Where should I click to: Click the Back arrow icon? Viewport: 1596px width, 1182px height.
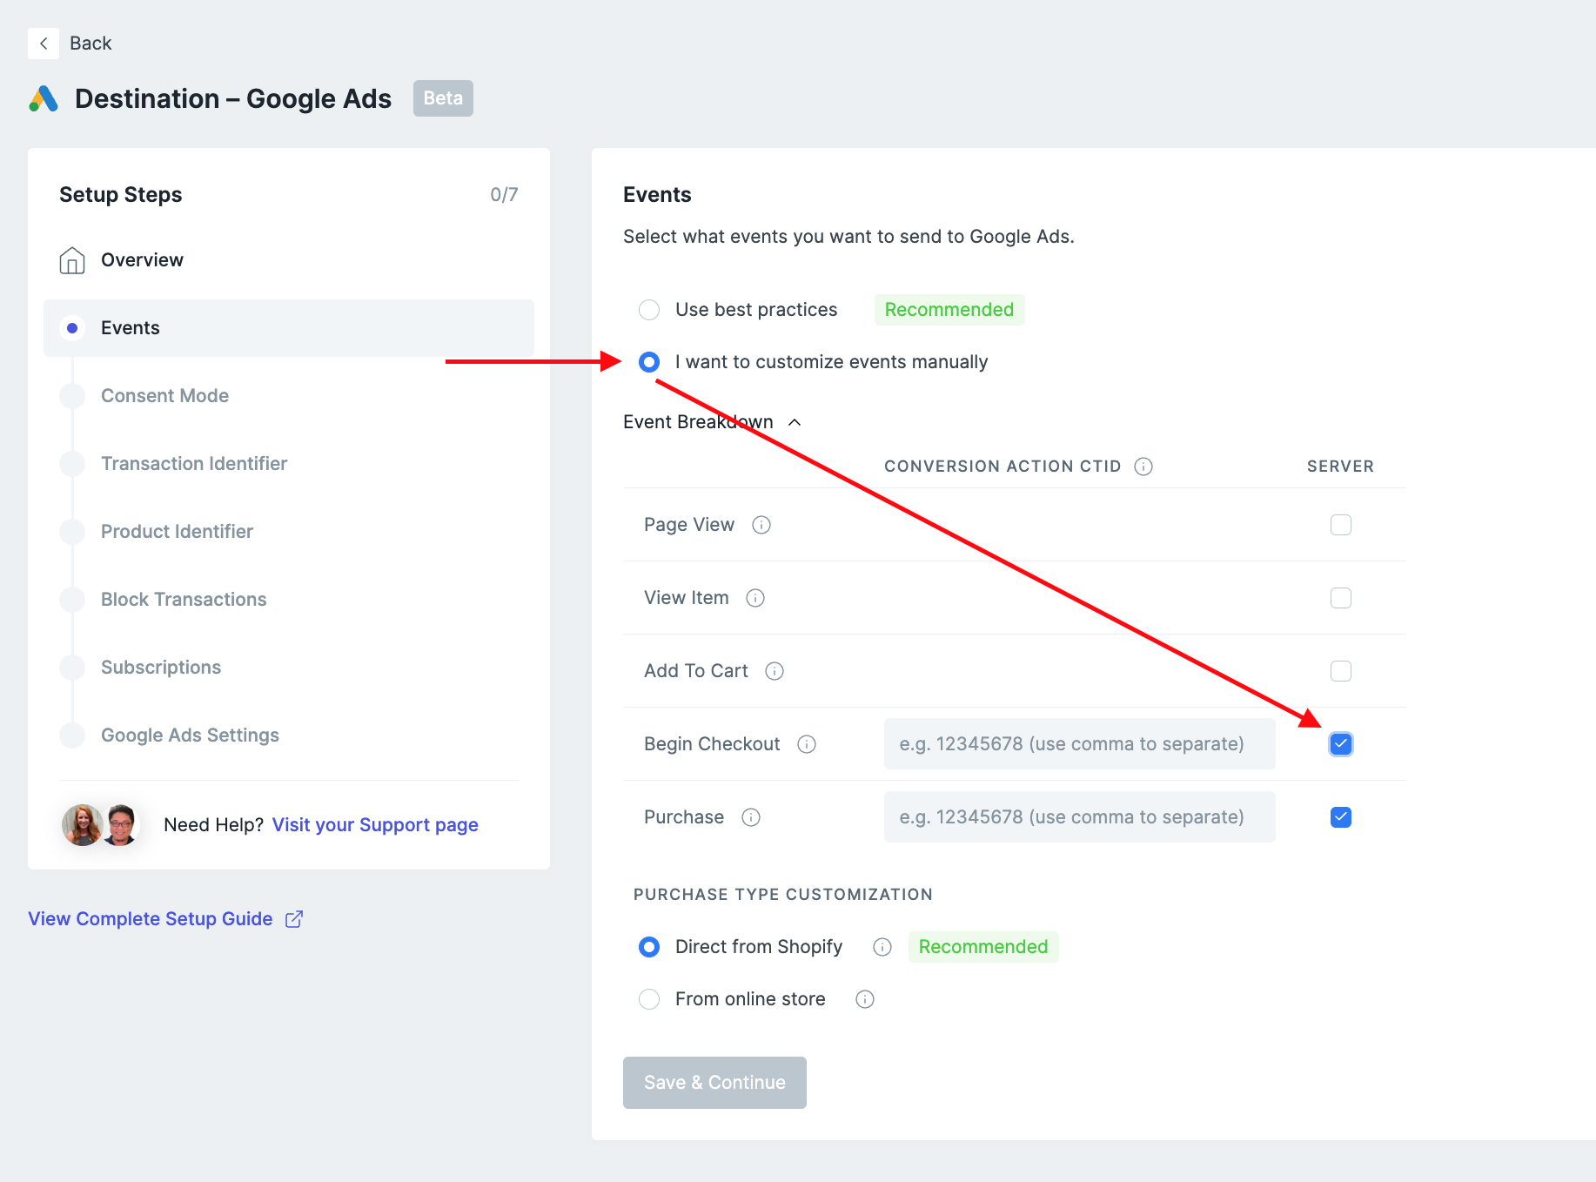pyautogui.click(x=44, y=44)
